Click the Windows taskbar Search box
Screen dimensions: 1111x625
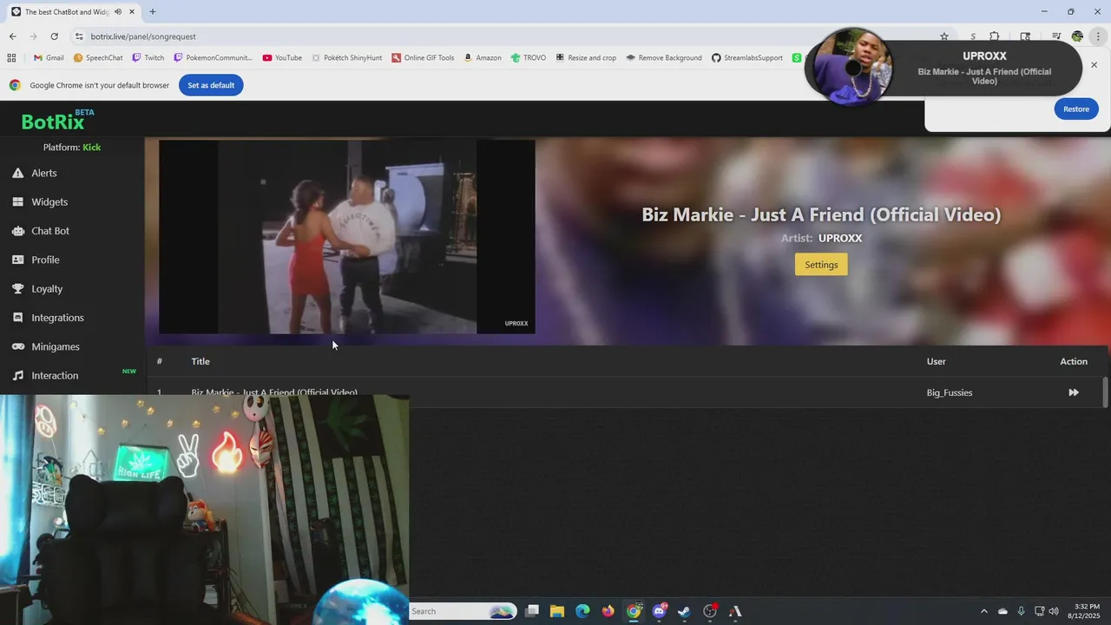coord(463,611)
